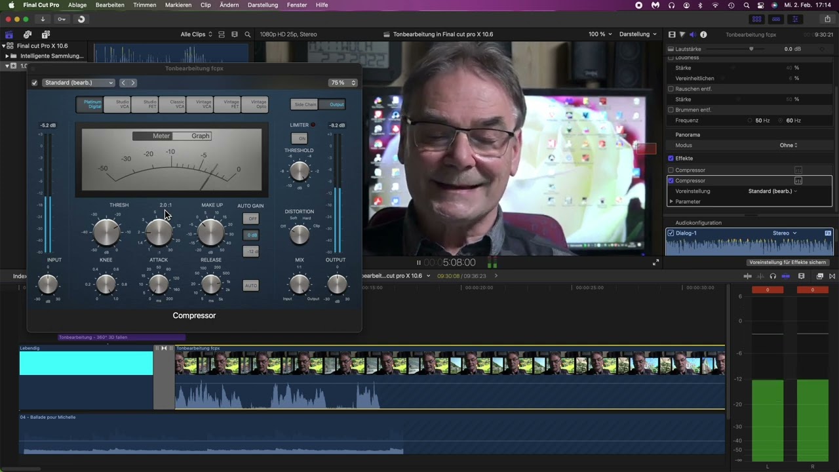Expand Intelligente Sammlung folder
Viewport: 839px width, 472px height.
pyautogui.click(x=7, y=56)
